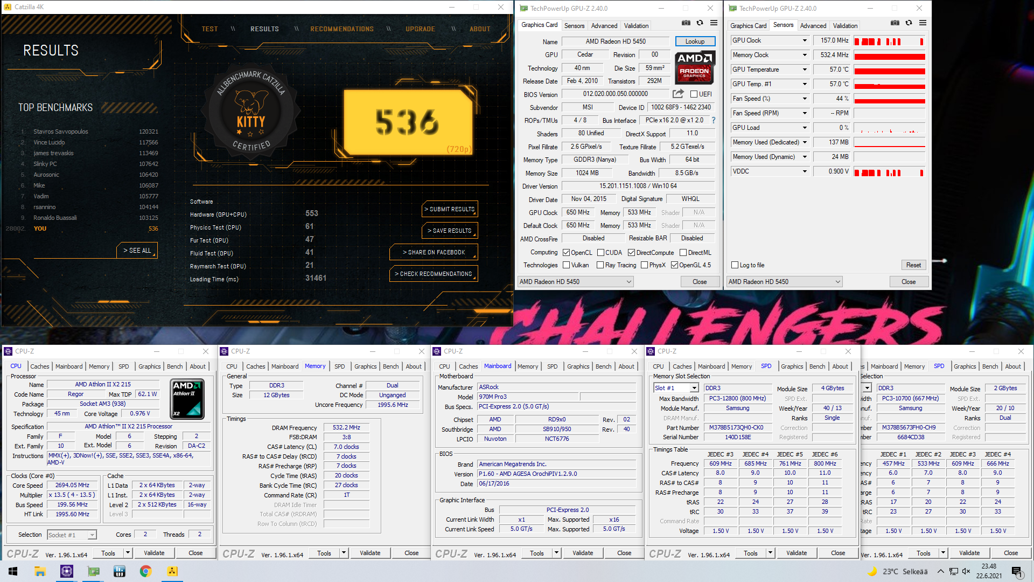
Task: Click the bar-chart app icon on the taskbar
Action: click(119, 571)
